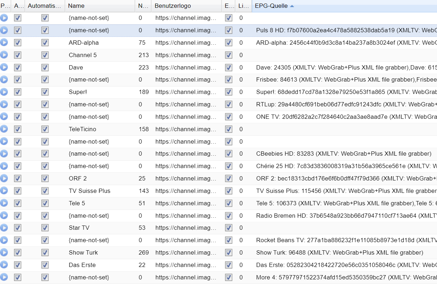Click the A… column header
Image resolution: width=437 pixels, height=284 pixels.
pyautogui.click(x=18, y=6)
